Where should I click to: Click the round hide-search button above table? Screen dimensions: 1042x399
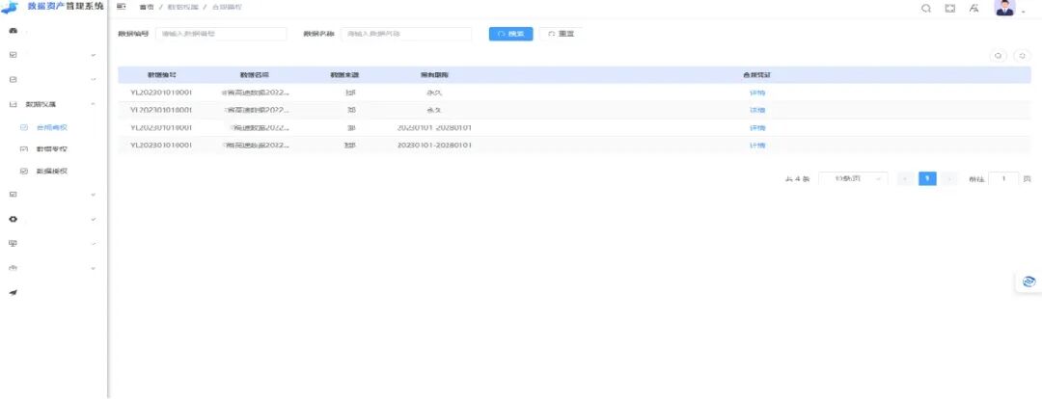(999, 56)
